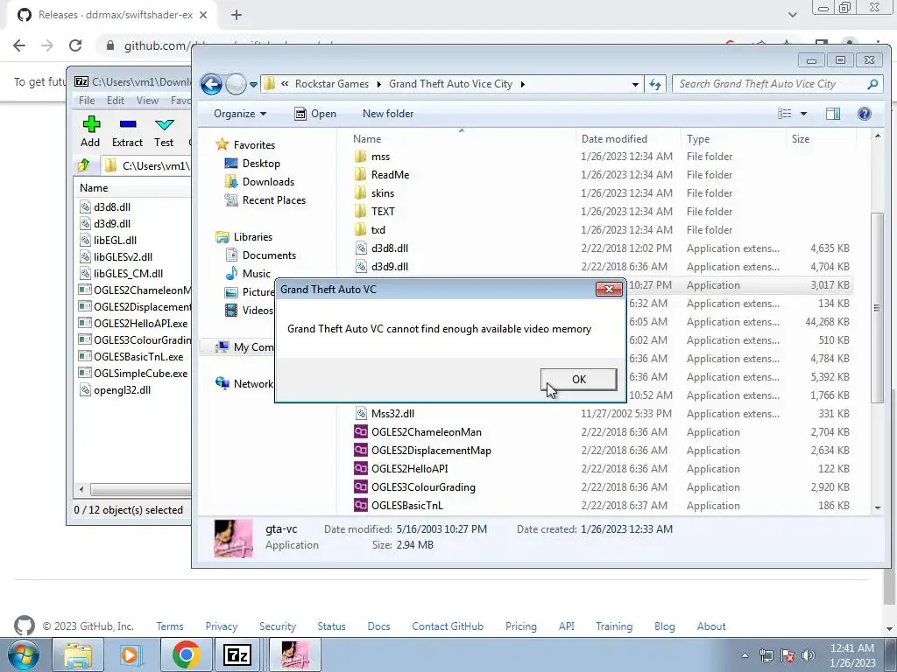The width and height of the screenshot is (897, 672).
Task: Refresh the Explorer folder view
Action: 654,85
